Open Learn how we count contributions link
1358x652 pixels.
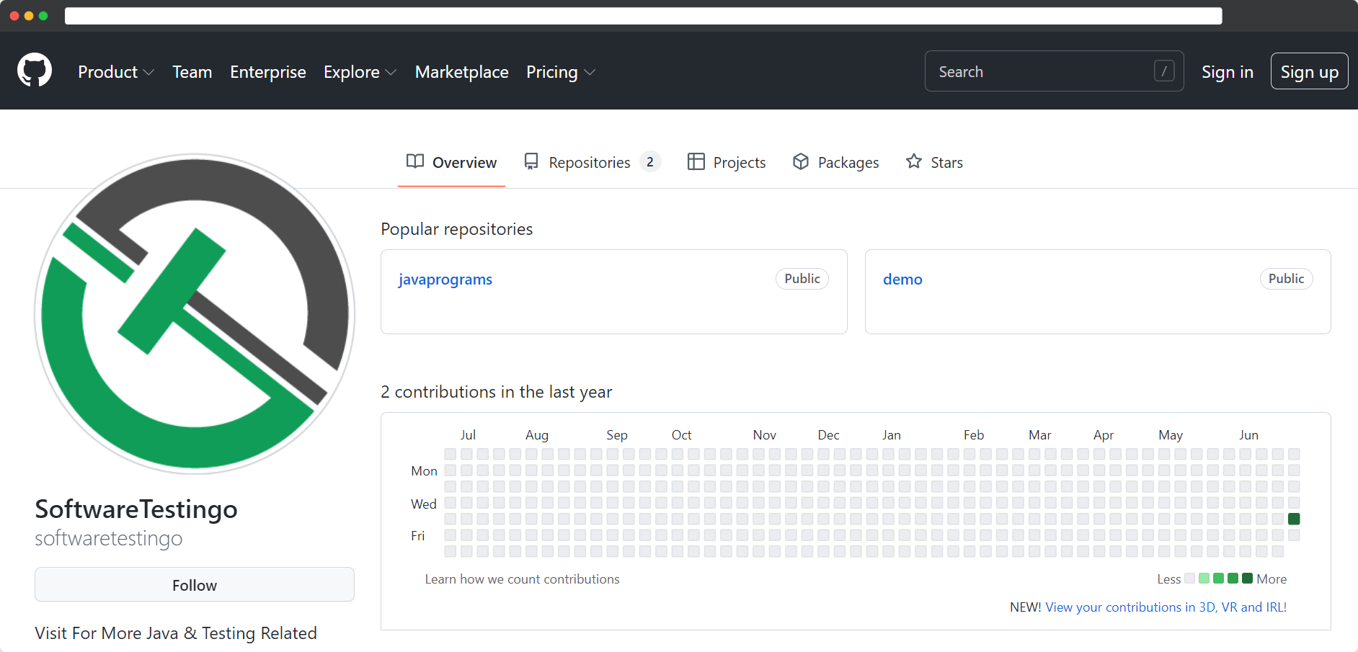(x=522, y=579)
